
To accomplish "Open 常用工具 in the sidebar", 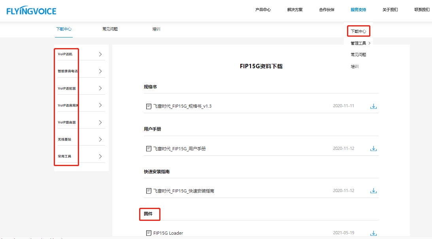I will click(65, 157).
